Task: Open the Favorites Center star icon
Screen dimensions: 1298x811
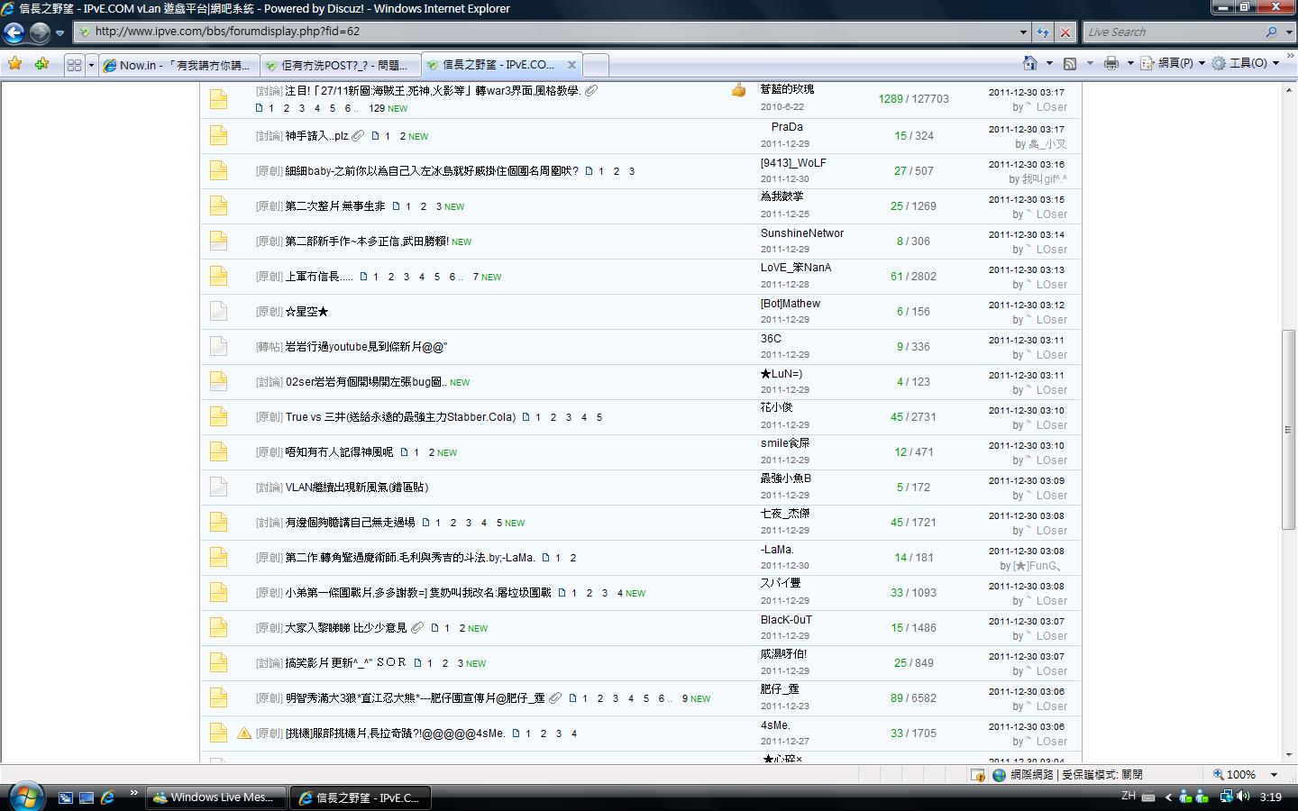Action: pos(15,64)
